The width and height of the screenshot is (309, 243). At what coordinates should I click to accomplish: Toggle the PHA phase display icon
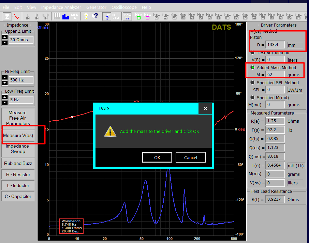107,16
